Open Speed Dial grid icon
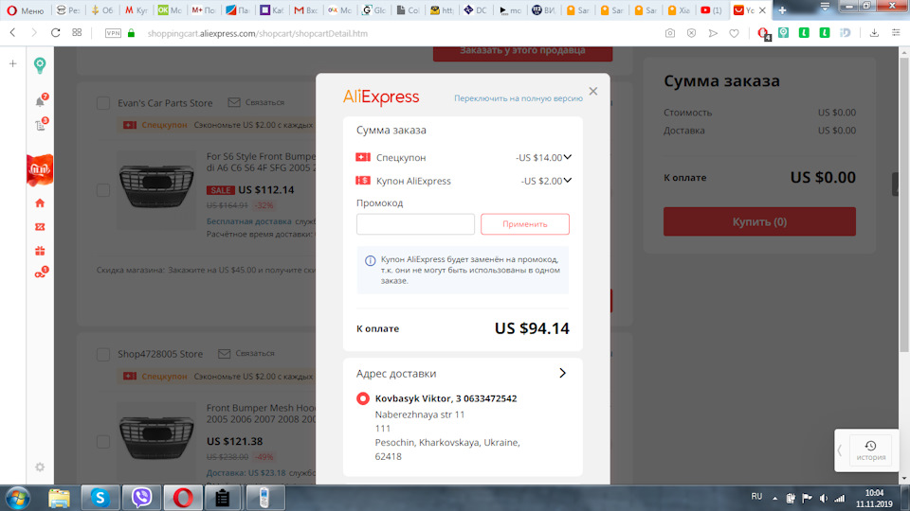Viewport: 910px width, 511px height. click(x=77, y=33)
